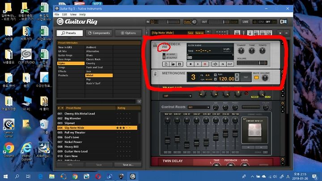Screen dimensions: 322x181
Task: Click the Gate threshold knob
Action: (x=194, y=22)
